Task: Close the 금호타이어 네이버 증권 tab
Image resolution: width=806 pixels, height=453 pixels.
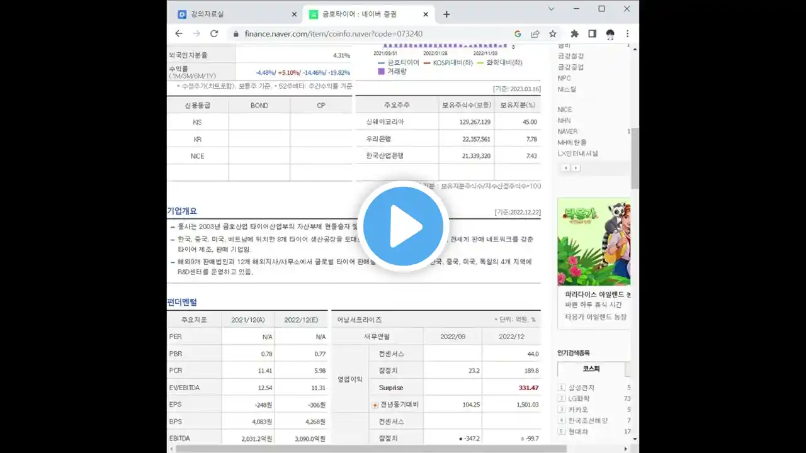Action: (426, 14)
